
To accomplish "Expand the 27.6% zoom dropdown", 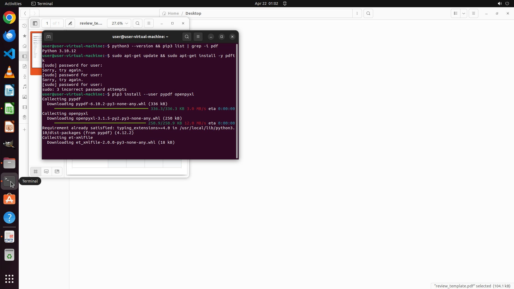I will pyautogui.click(x=119, y=23).
